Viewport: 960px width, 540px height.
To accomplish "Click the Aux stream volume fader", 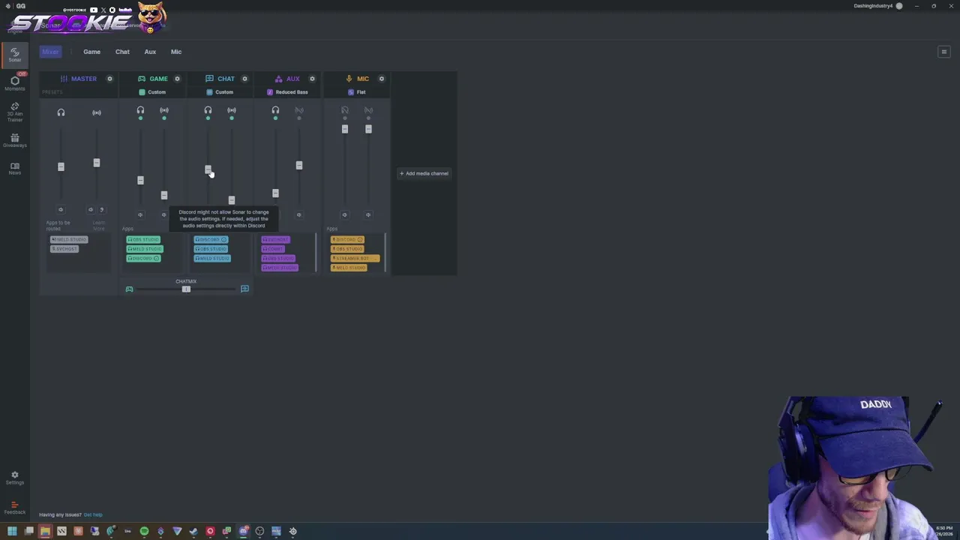I will click(x=298, y=165).
